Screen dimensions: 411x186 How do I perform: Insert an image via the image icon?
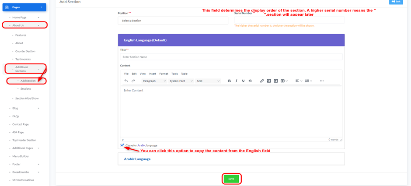pyautogui.click(x=269, y=81)
